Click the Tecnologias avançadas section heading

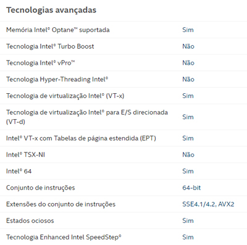[x=51, y=10]
